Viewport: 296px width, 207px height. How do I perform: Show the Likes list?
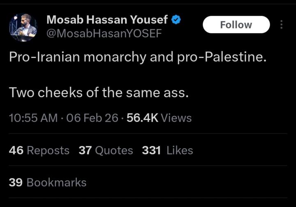point(180,151)
